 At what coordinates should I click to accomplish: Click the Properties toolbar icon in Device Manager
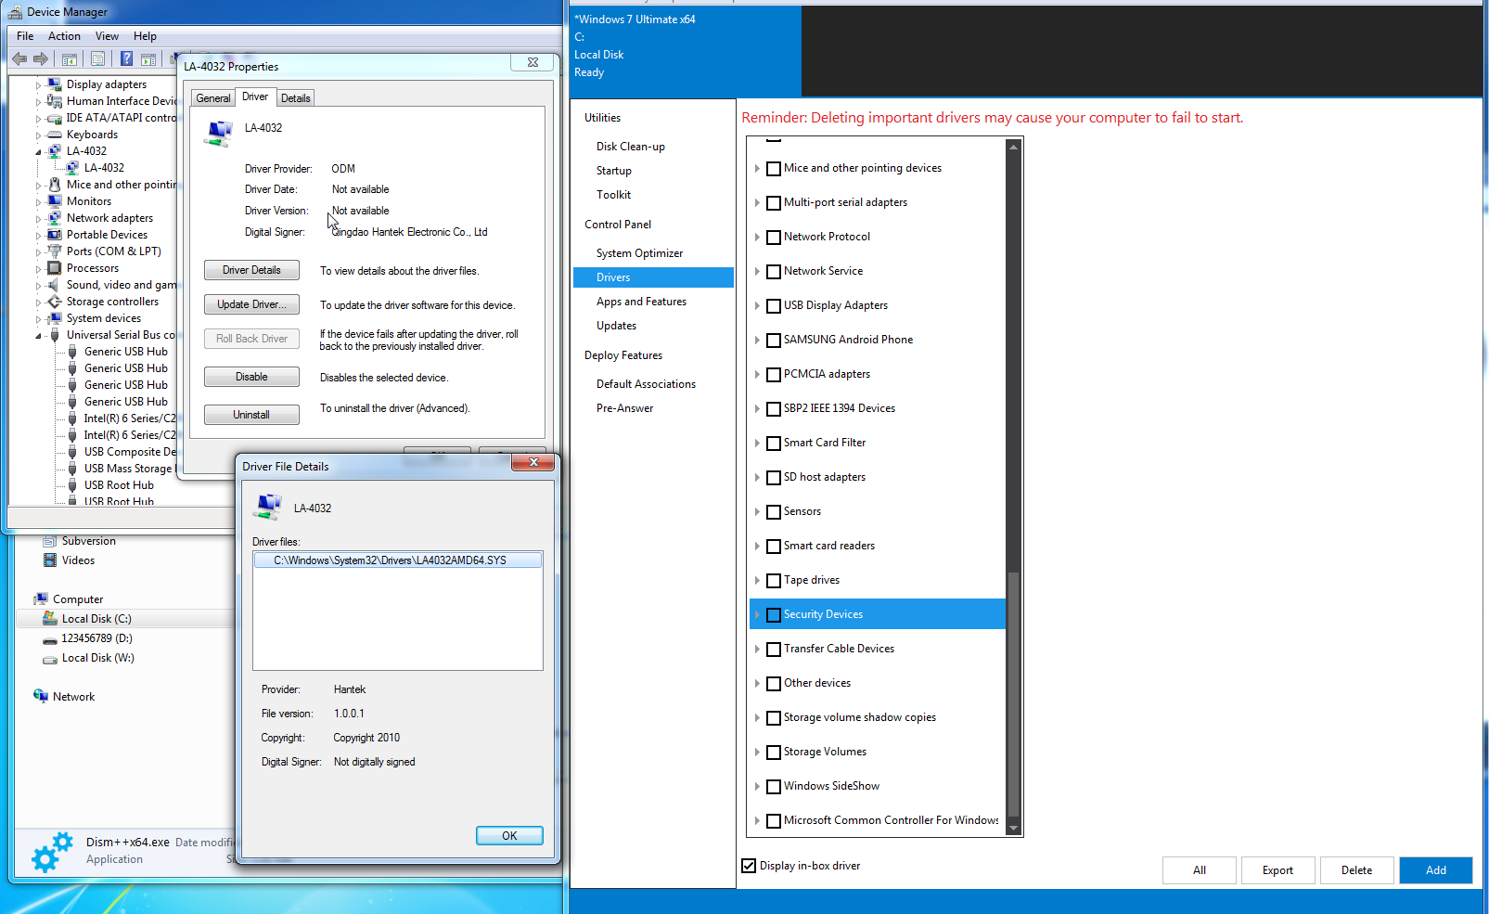(x=97, y=58)
